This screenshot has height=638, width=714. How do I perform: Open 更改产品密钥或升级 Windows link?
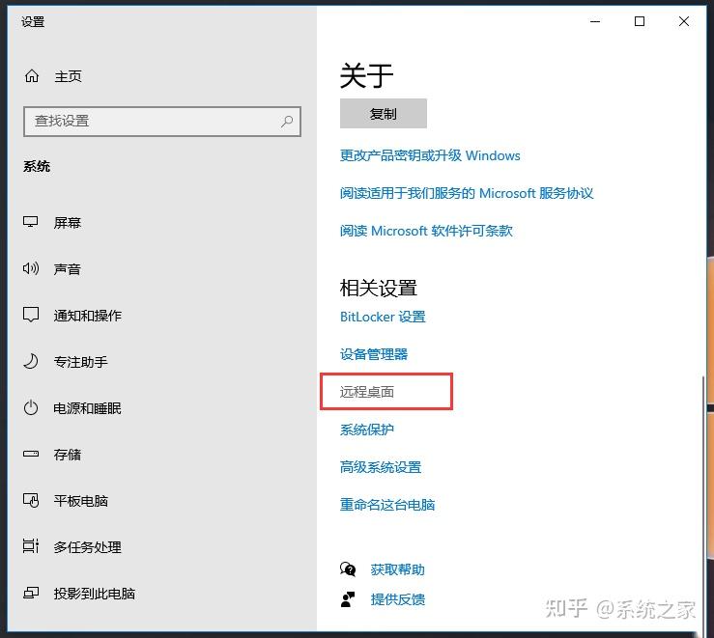click(430, 155)
